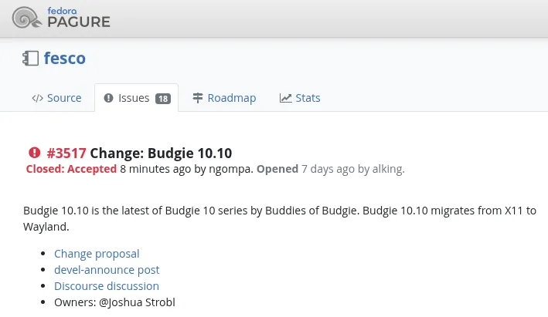Click issue number #3517

click(x=66, y=153)
